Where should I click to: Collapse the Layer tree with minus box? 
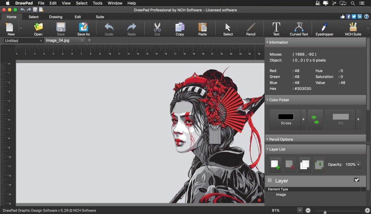tap(270, 180)
